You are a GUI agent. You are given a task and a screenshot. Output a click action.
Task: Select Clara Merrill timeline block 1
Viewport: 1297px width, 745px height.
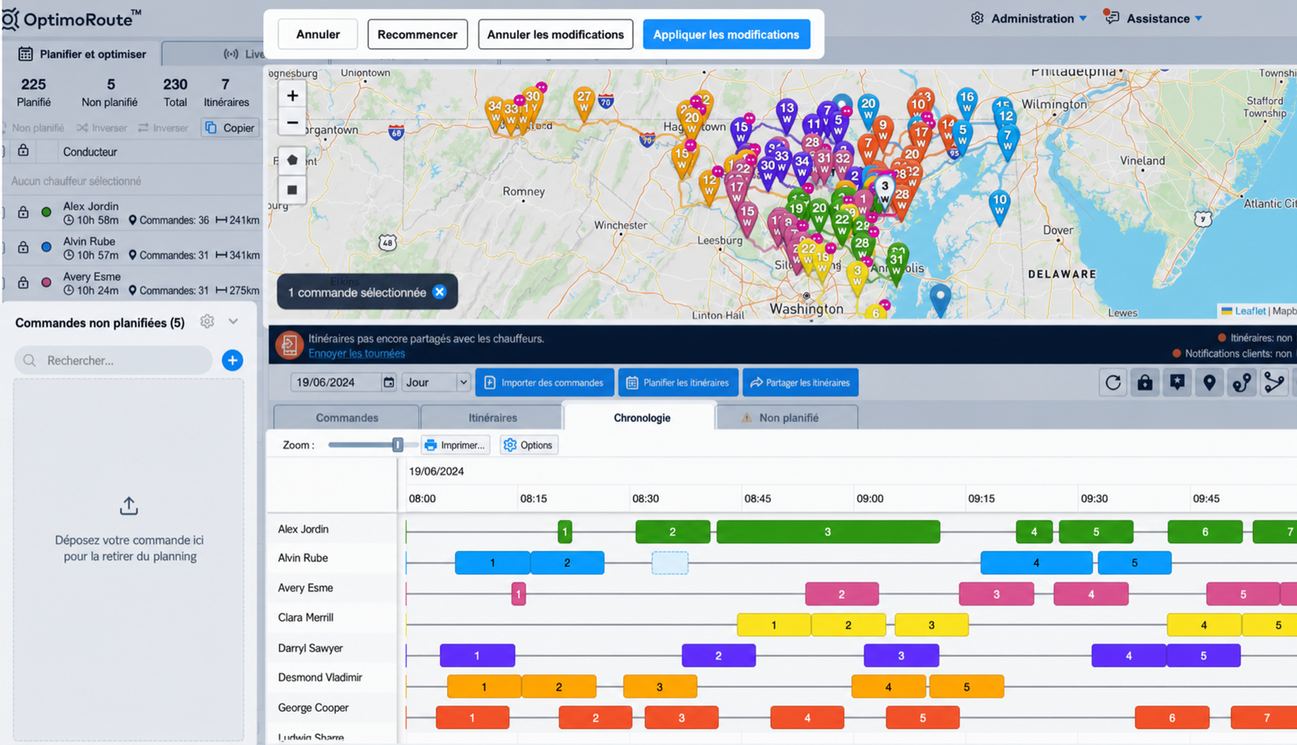pos(774,625)
